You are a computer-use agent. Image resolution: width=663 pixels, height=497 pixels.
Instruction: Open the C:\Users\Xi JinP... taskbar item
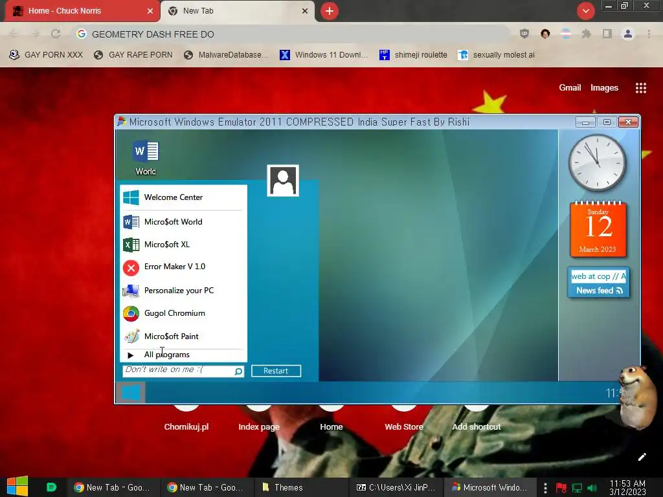(x=396, y=487)
